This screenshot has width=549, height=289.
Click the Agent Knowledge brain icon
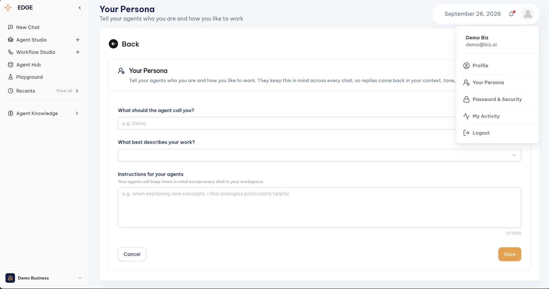(11, 113)
